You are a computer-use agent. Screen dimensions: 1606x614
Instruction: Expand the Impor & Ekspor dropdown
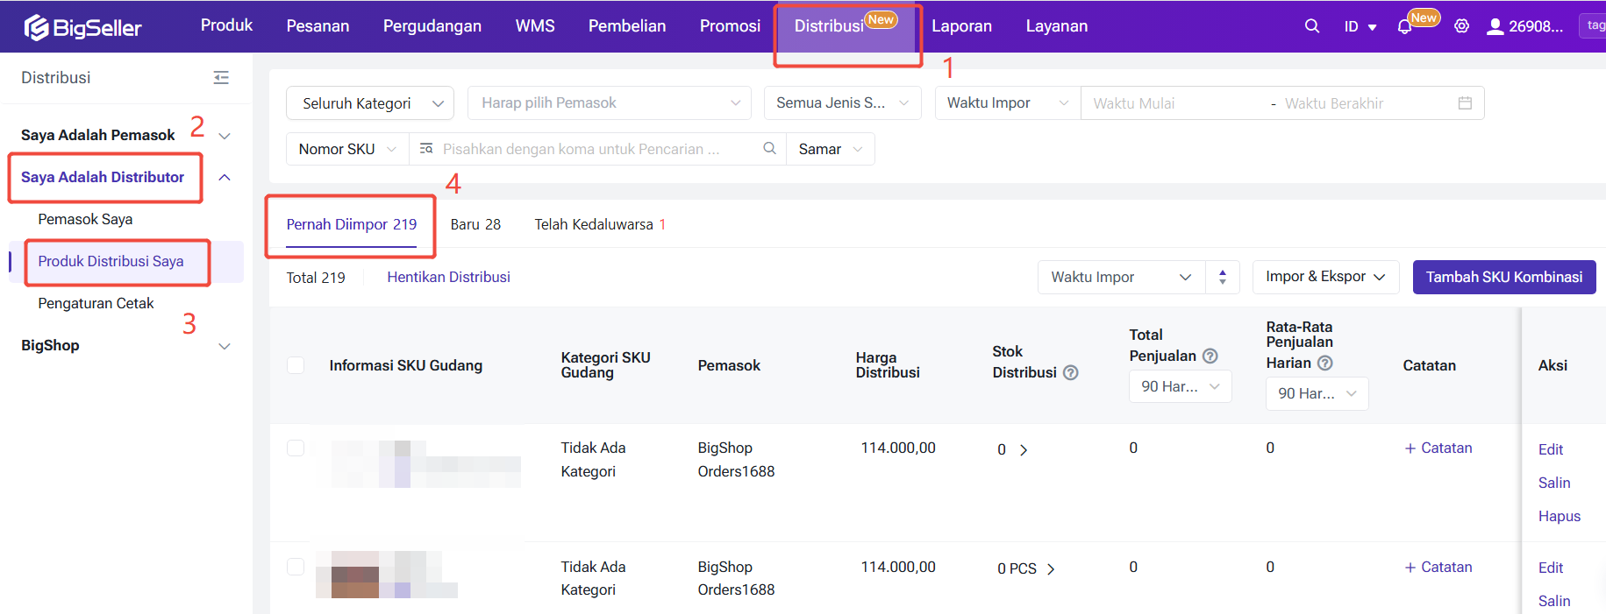1324,277
